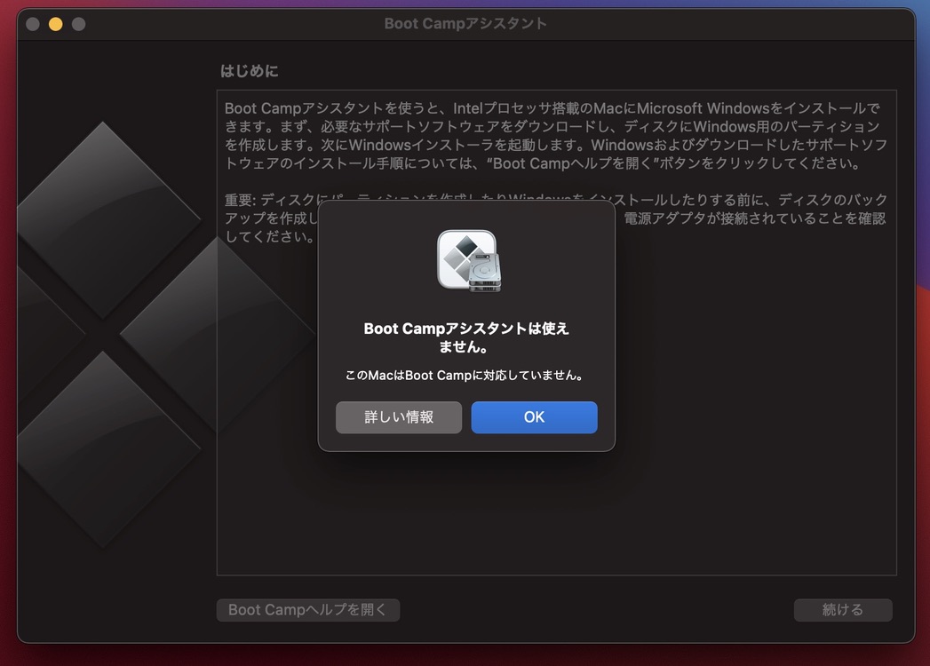Screen dimensions: 930x666
Task: Click the Boot Camp Assistant icon in the alert
Action: [x=469, y=261]
